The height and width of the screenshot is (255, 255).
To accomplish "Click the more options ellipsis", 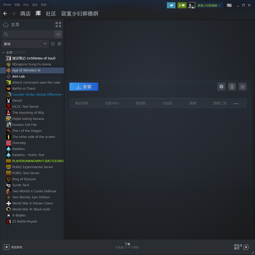I will click(236, 103).
